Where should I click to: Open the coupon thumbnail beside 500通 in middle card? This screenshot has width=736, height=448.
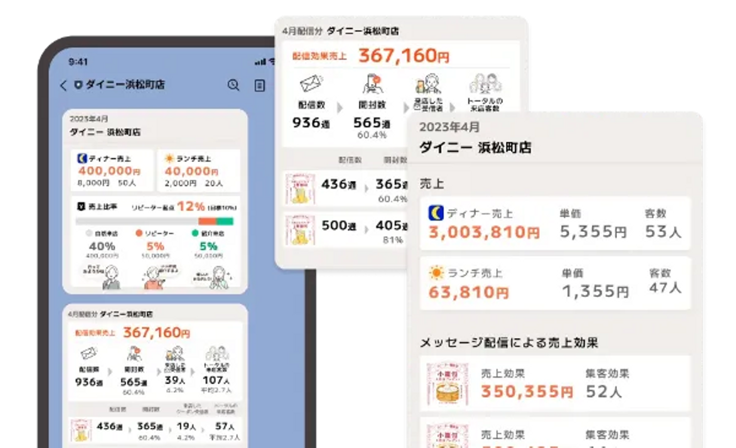(x=300, y=230)
